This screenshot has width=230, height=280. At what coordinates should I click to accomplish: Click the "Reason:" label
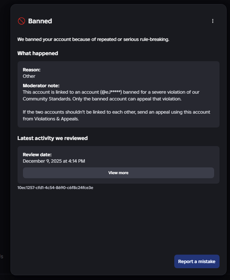[31, 70]
